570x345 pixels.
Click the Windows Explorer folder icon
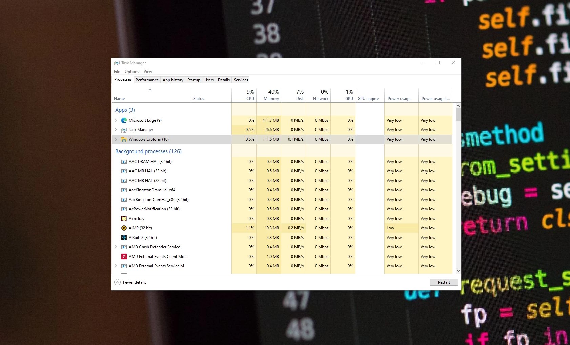124,139
